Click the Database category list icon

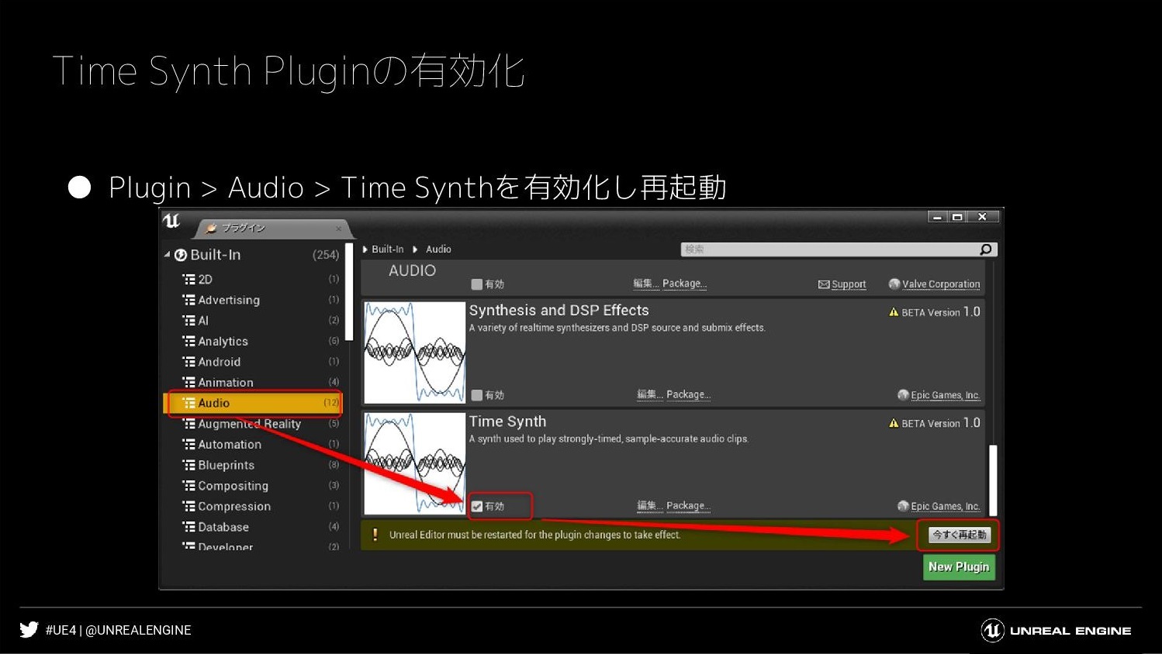pyautogui.click(x=188, y=527)
